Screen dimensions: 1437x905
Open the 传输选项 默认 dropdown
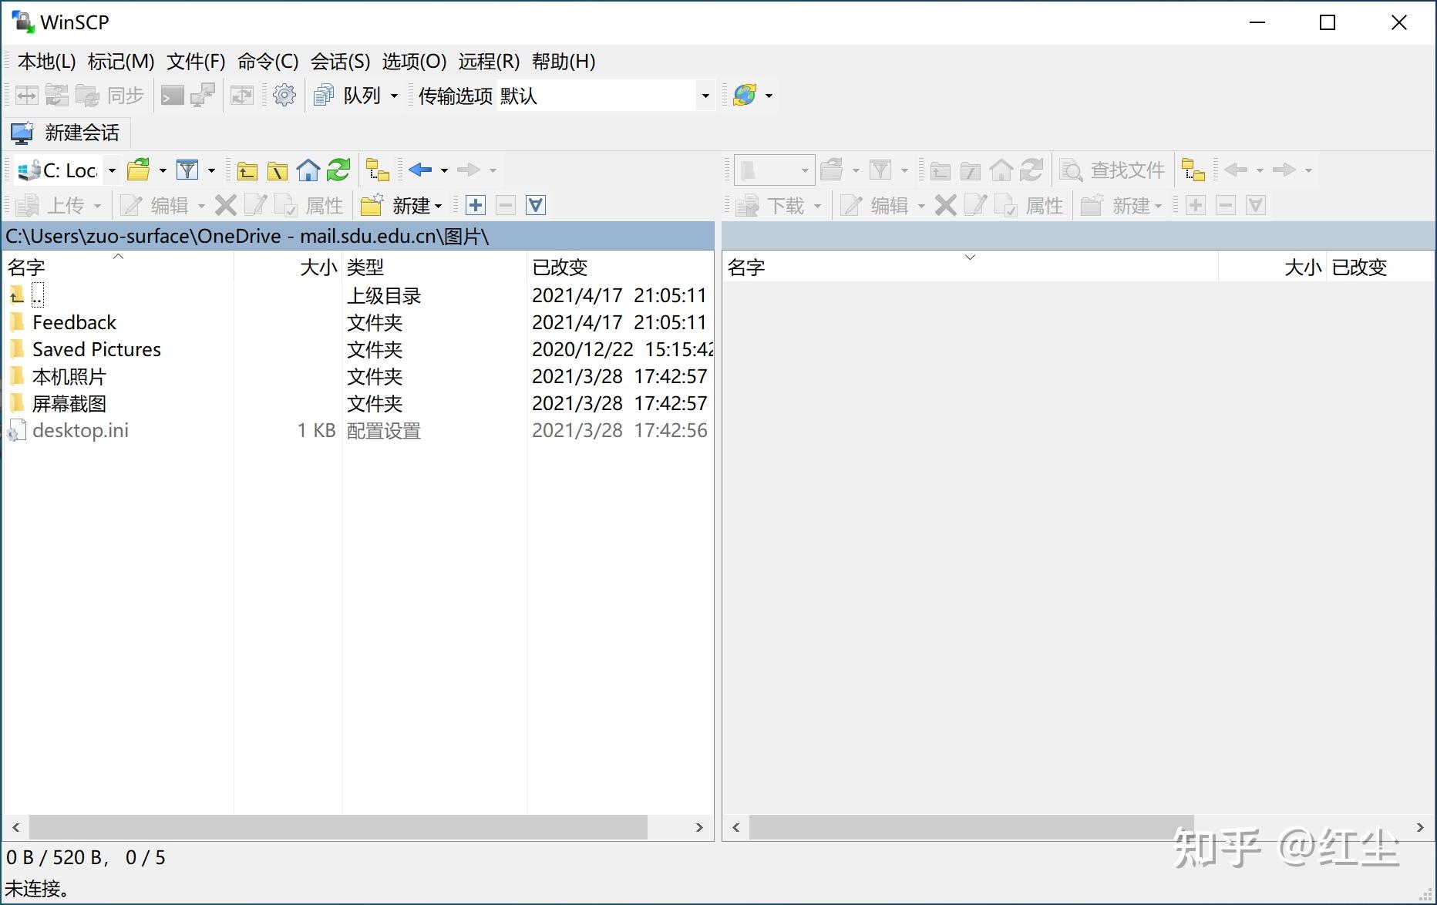(705, 95)
